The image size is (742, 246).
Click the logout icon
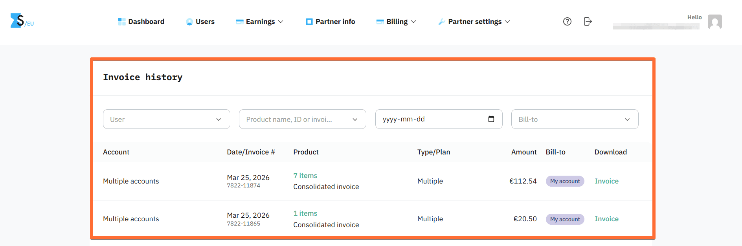click(588, 22)
